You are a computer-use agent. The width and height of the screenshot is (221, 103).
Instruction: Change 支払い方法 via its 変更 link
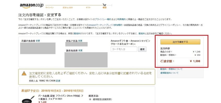tap(80, 41)
